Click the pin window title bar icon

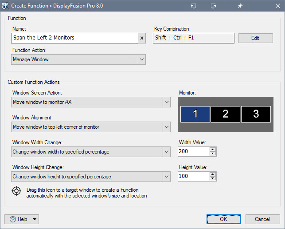[240, 6]
